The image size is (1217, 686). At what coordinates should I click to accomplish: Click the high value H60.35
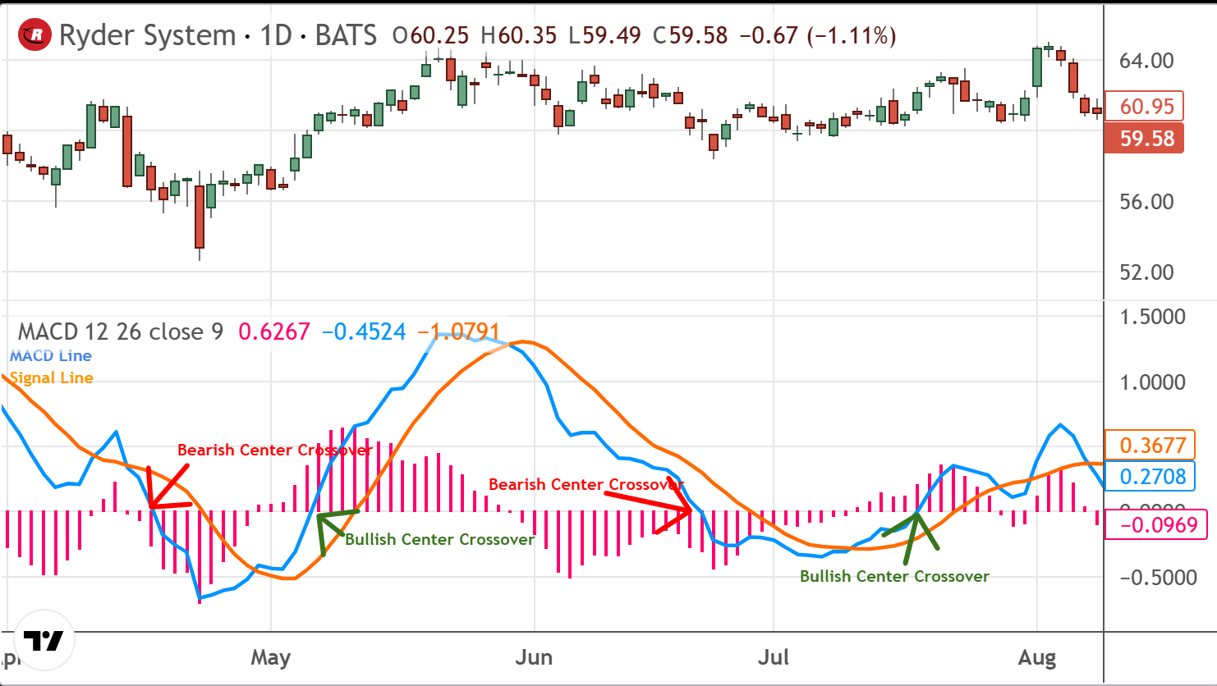pos(518,35)
